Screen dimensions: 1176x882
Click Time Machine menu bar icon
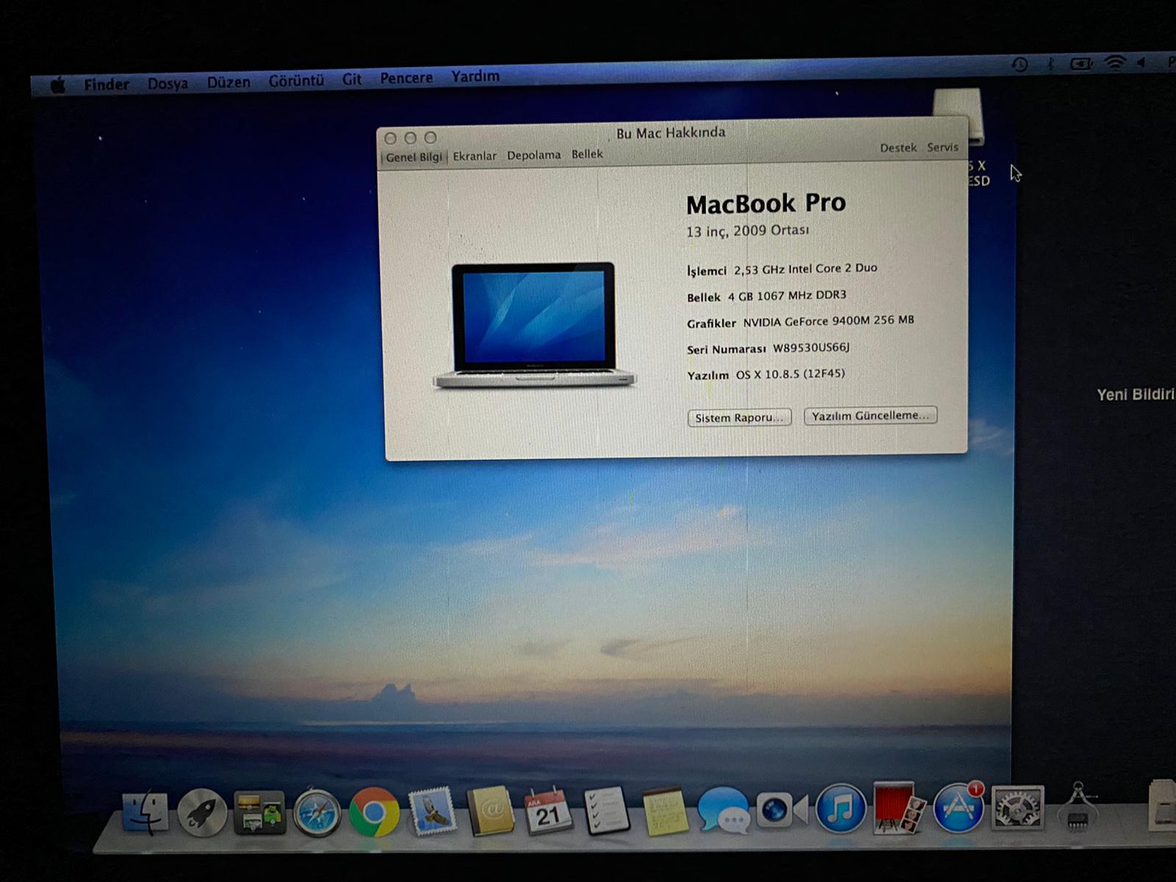point(1019,65)
